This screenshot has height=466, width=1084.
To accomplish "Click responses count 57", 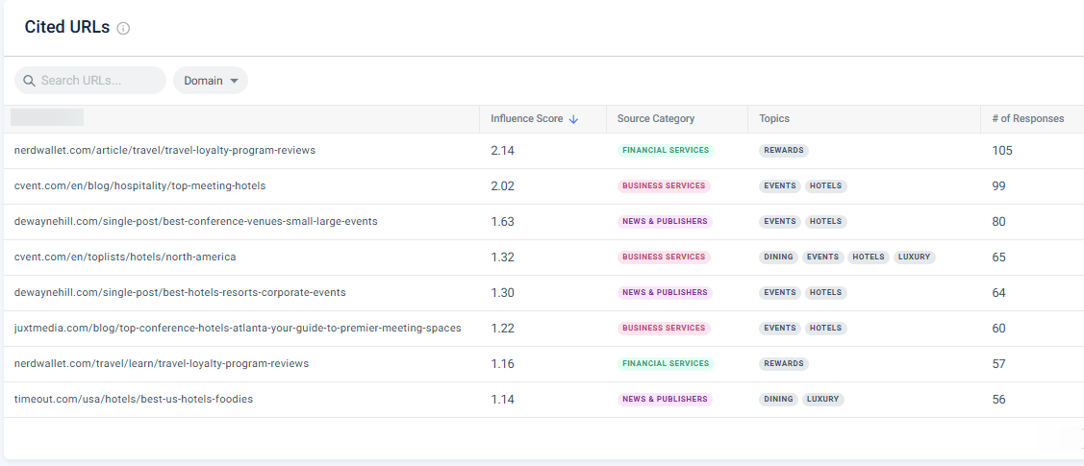I will (999, 364).
